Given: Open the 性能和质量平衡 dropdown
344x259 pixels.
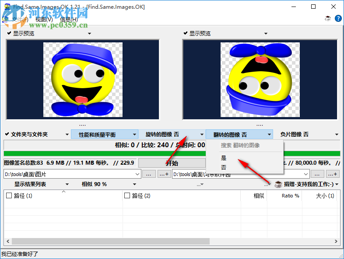Looking at the screenshot, I should click(x=105, y=135).
